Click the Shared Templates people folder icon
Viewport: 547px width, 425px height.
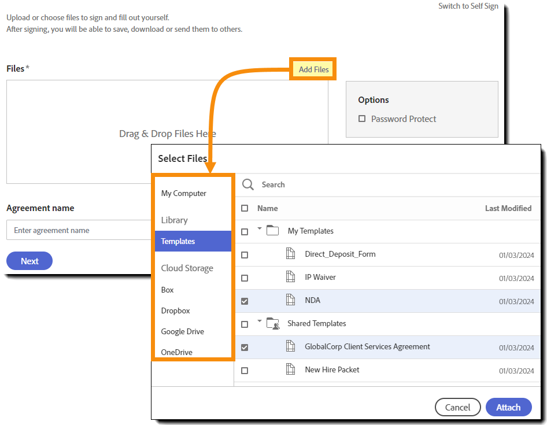273,323
